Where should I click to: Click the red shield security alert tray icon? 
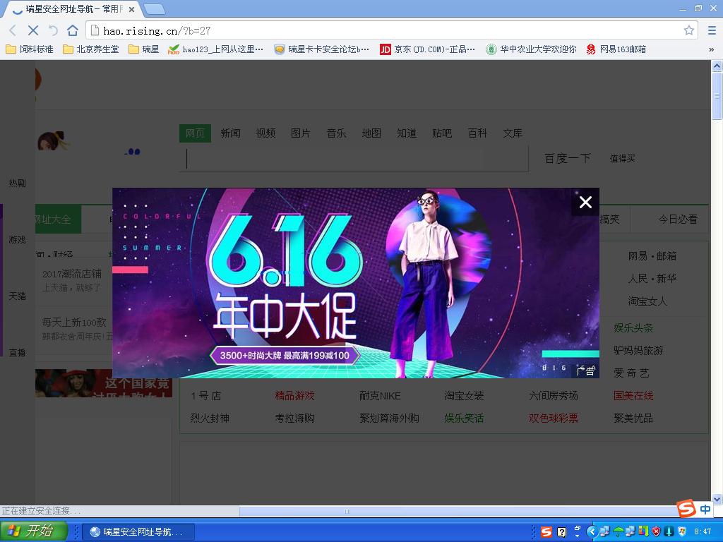point(656,532)
